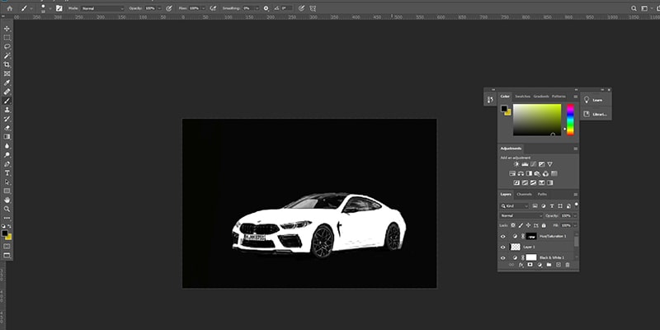Select the Eraser tool

point(7,128)
